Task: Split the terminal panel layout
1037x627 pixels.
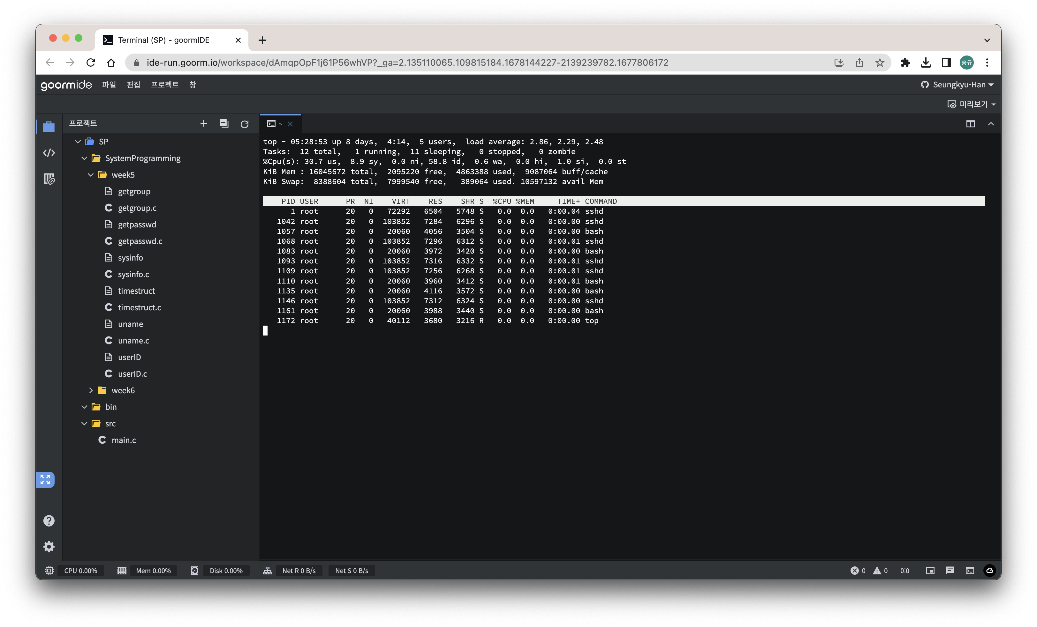Action: coord(971,124)
